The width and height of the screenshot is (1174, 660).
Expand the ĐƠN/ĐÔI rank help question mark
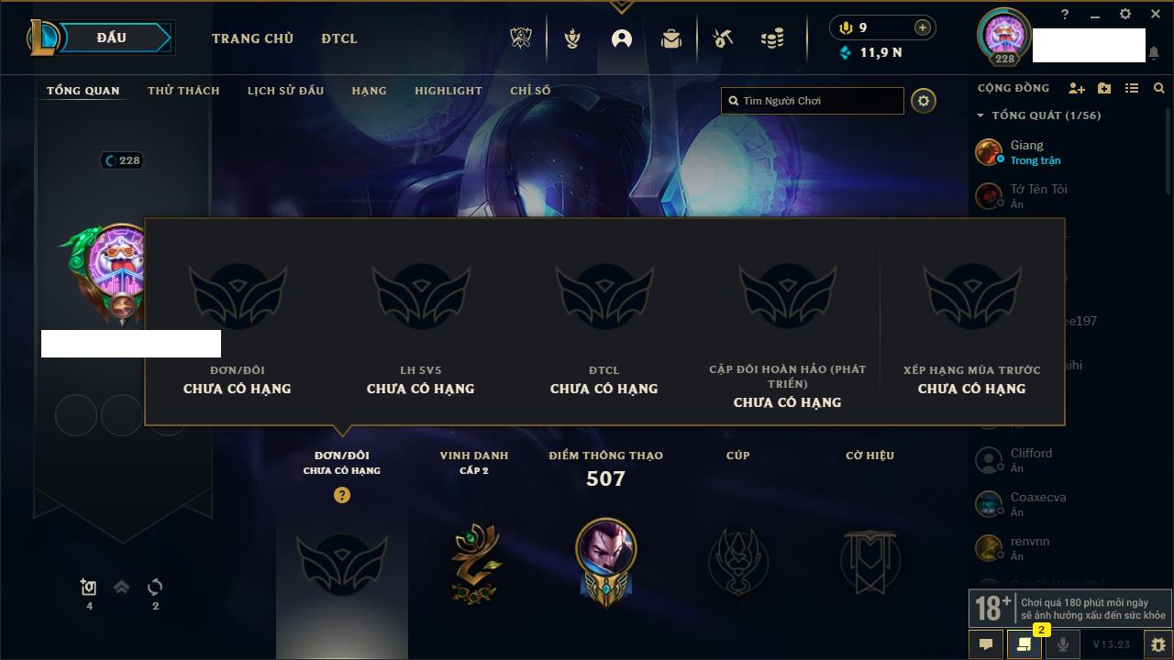(x=342, y=495)
